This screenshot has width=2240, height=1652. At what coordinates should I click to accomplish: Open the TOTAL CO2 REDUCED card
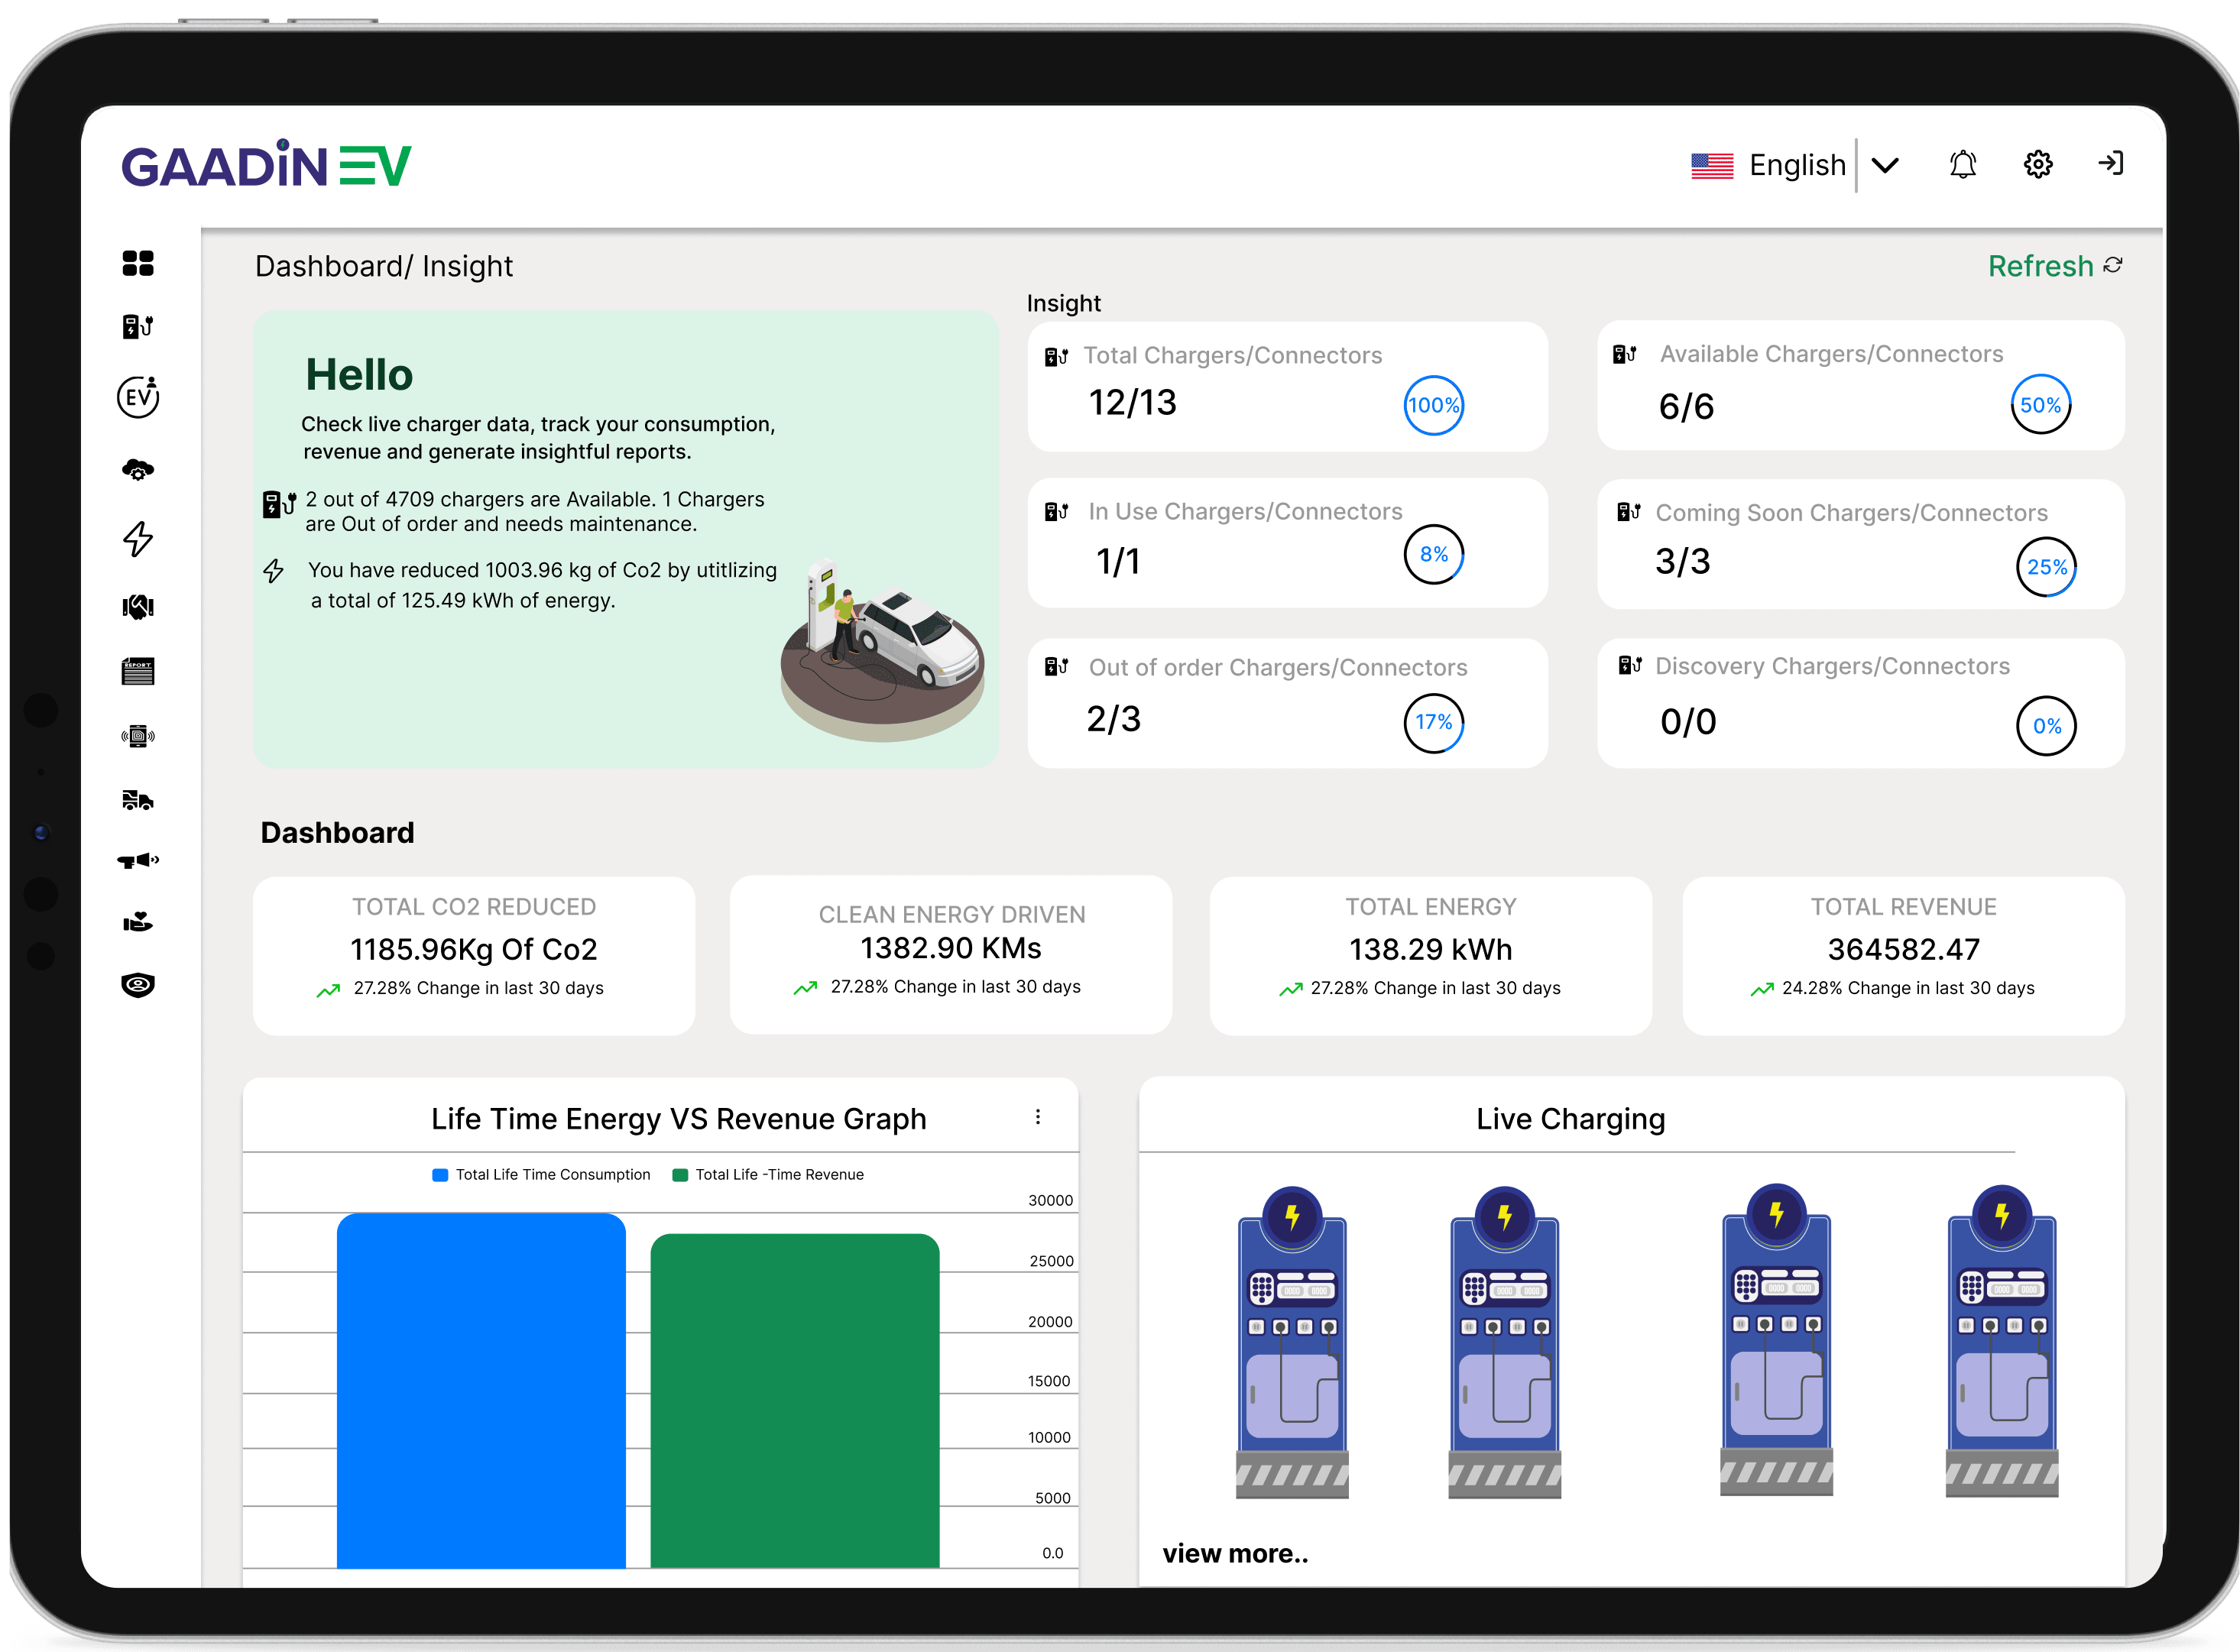pyautogui.click(x=474, y=955)
